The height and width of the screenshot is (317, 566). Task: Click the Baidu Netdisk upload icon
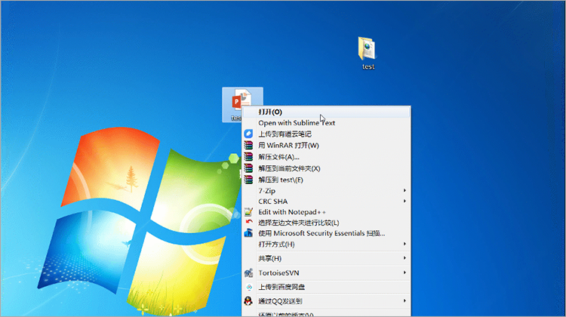coord(249,287)
